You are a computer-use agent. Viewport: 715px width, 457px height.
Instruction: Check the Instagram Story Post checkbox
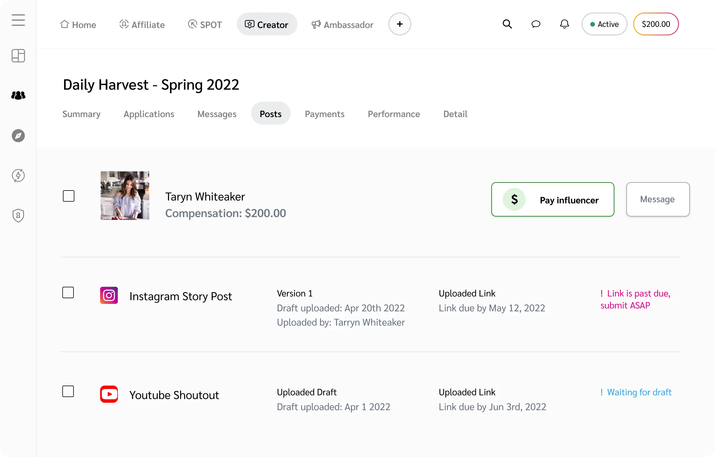[68, 292]
